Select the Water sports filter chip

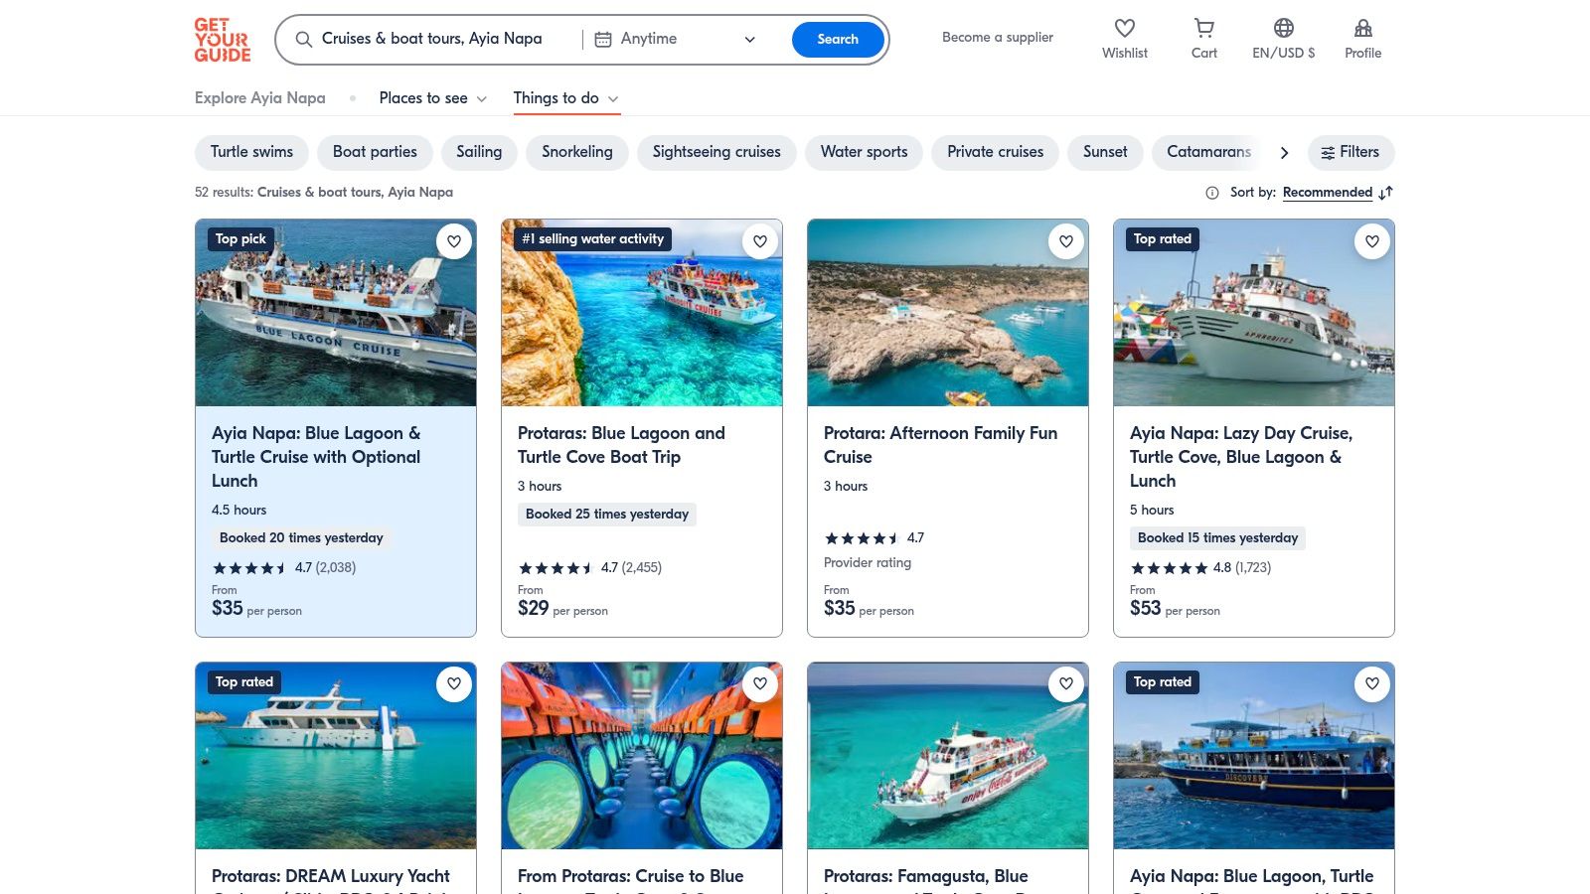click(864, 152)
